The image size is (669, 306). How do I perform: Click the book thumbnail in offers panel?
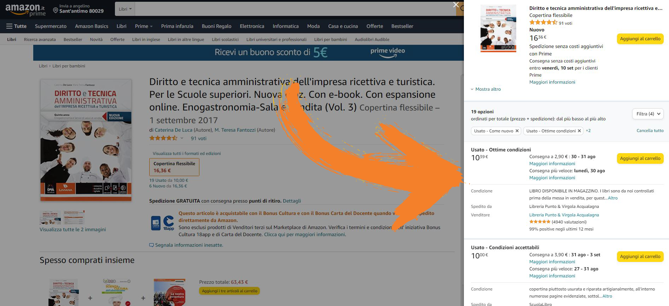tap(498, 28)
